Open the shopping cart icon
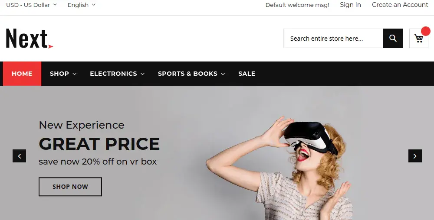434x220 pixels. click(x=418, y=39)
